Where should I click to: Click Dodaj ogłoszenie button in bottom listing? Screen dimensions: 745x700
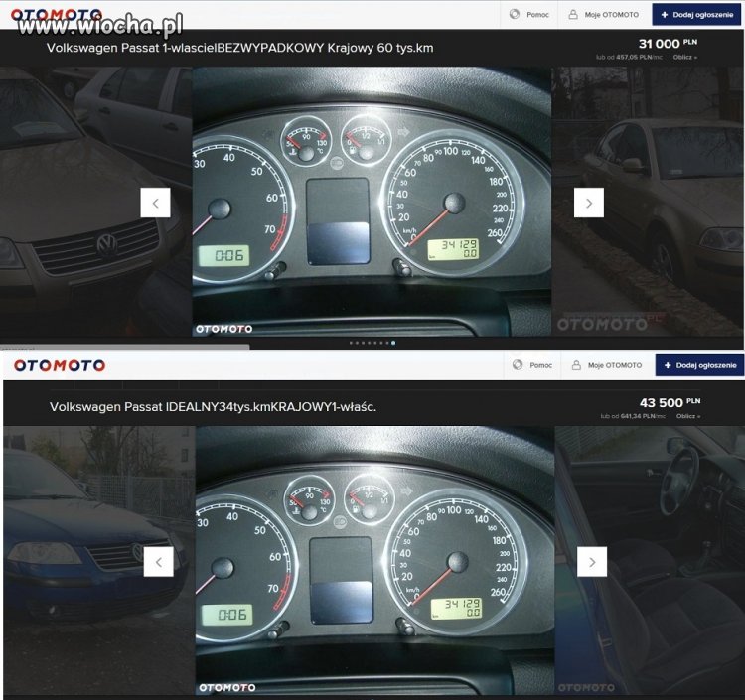click(700, 365)
